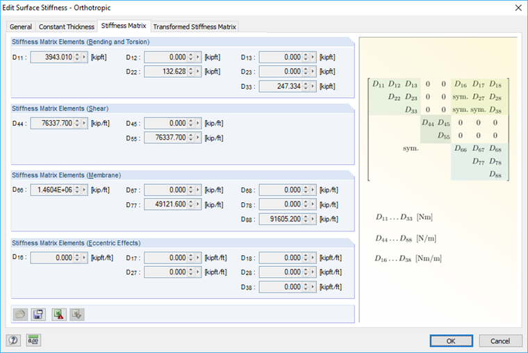Open the D16 field arrow menu
Viewport: 528px width, 353px height.
[84, 258]
